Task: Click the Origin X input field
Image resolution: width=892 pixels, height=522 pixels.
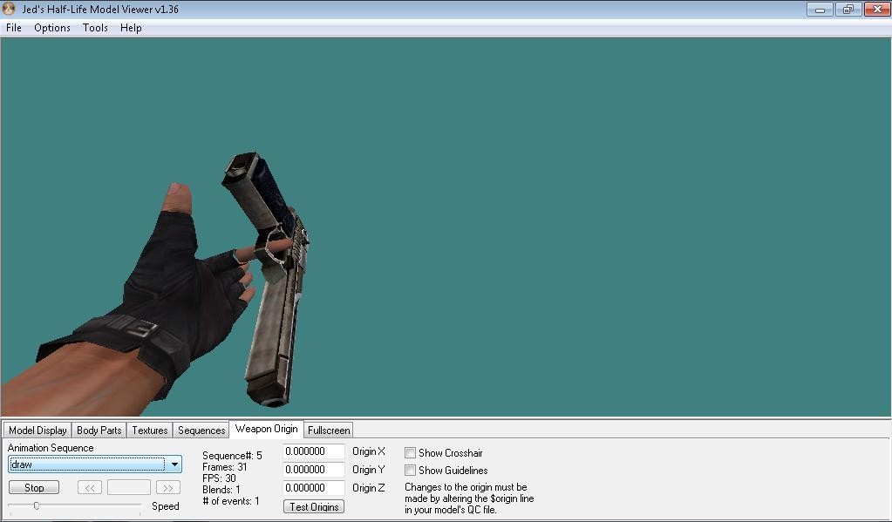Action: 313,451
